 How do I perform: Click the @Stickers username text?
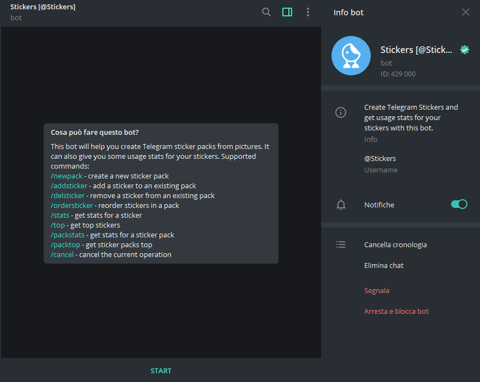380,158
